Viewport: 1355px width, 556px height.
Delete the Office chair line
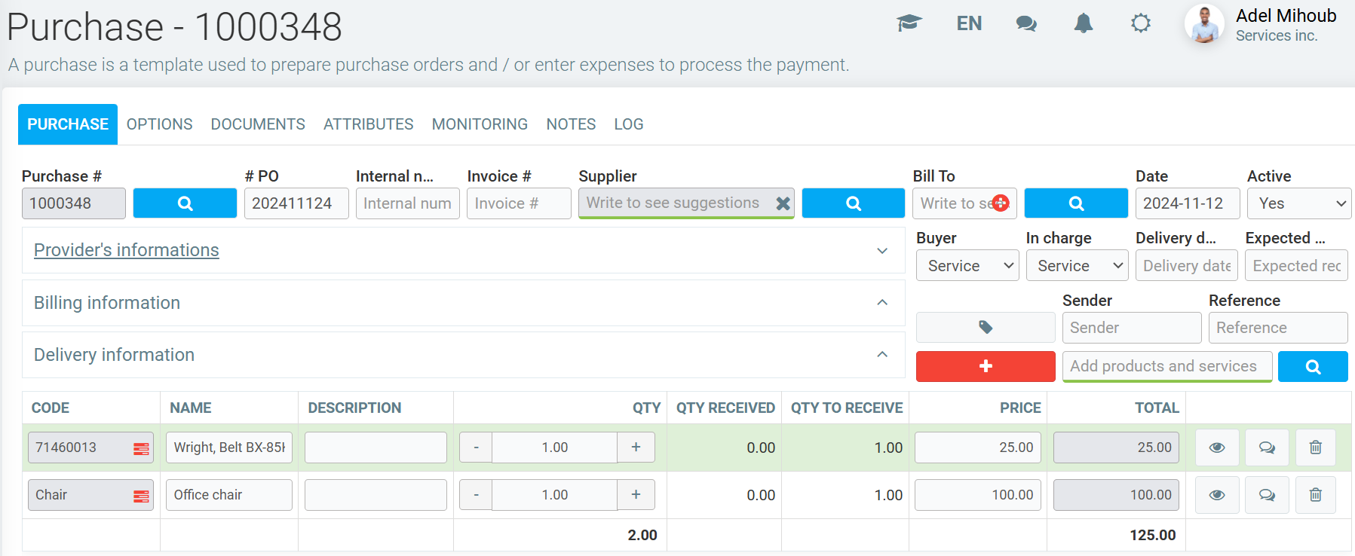(x=1315, y=495)
